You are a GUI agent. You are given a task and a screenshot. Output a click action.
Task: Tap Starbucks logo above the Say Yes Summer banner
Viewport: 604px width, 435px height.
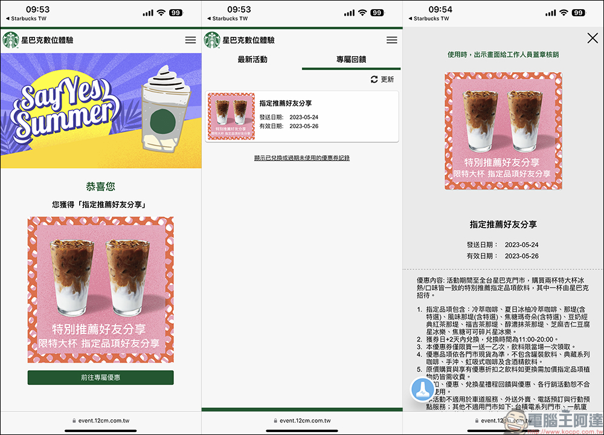pos(11,40)
